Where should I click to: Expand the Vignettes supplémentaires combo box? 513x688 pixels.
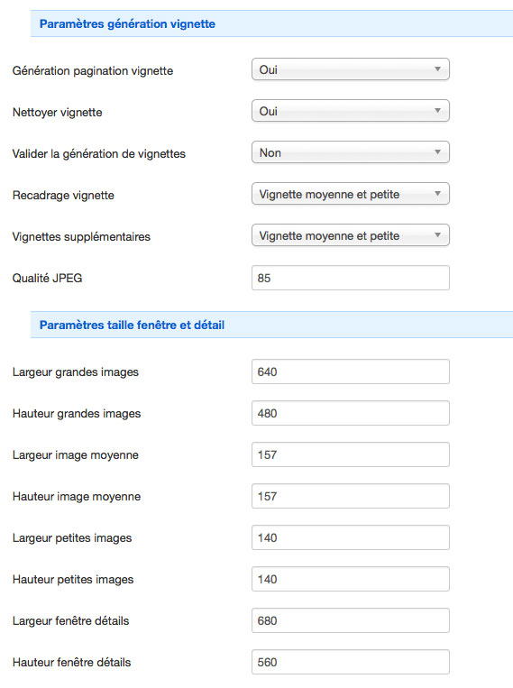click(x=350, y=235)
